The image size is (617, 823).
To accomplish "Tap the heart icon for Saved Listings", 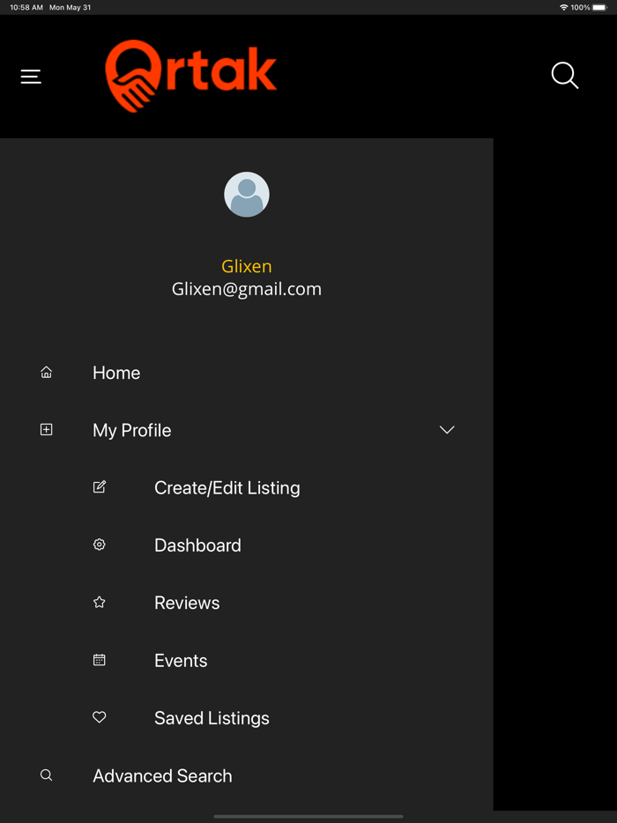I will (100, 718).
